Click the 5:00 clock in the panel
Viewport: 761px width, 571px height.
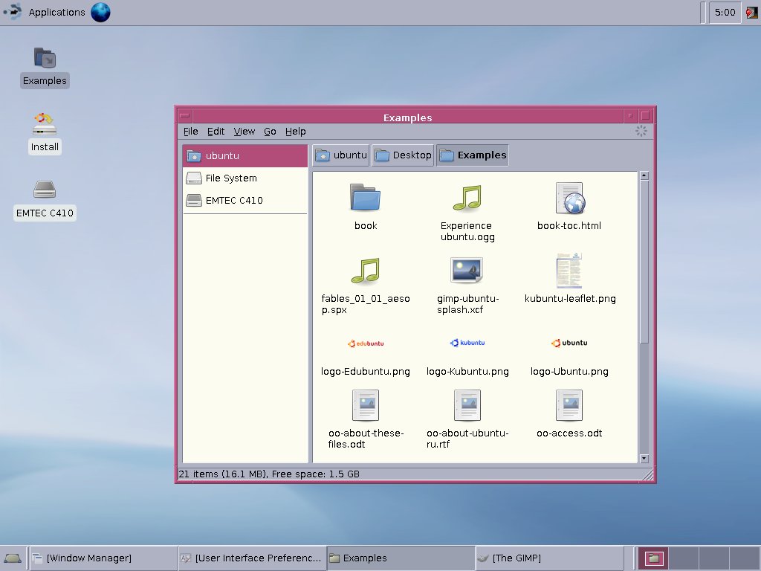[725, 12]
